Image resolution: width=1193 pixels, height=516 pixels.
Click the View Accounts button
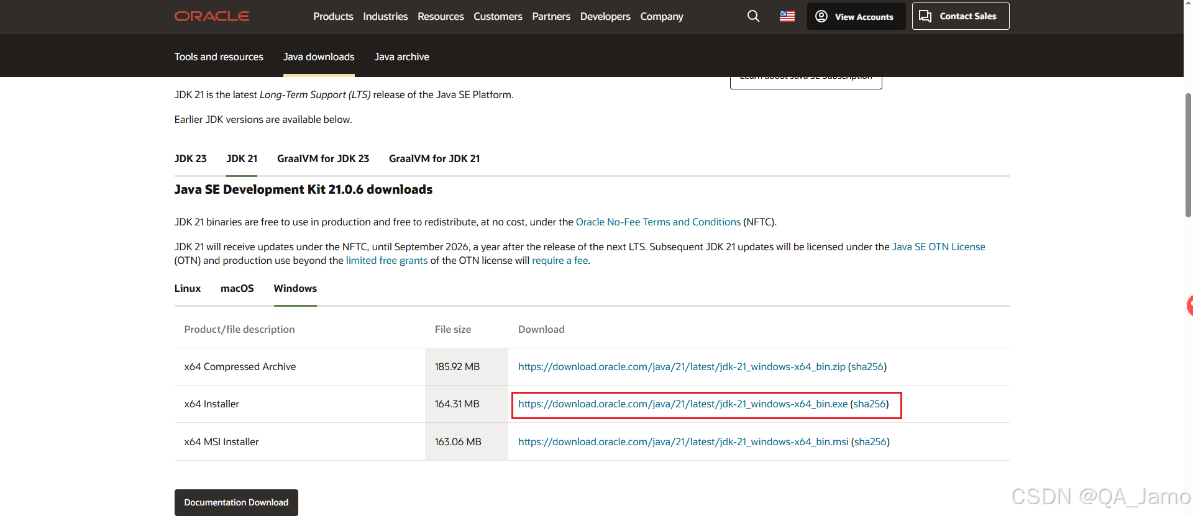(856, 16)
